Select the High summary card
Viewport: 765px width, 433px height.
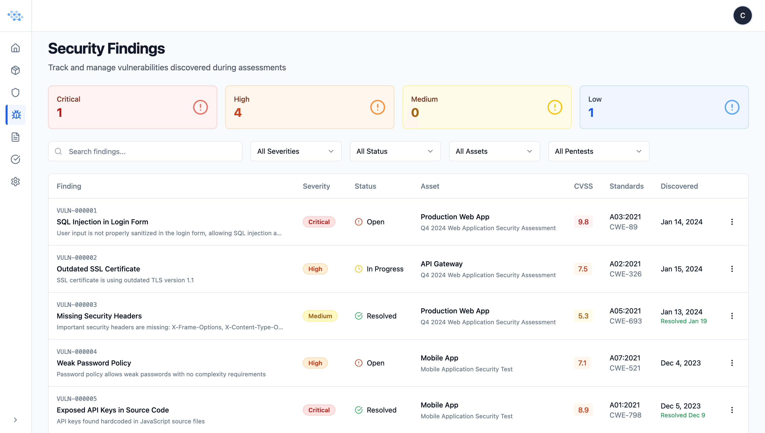(310, 107)
